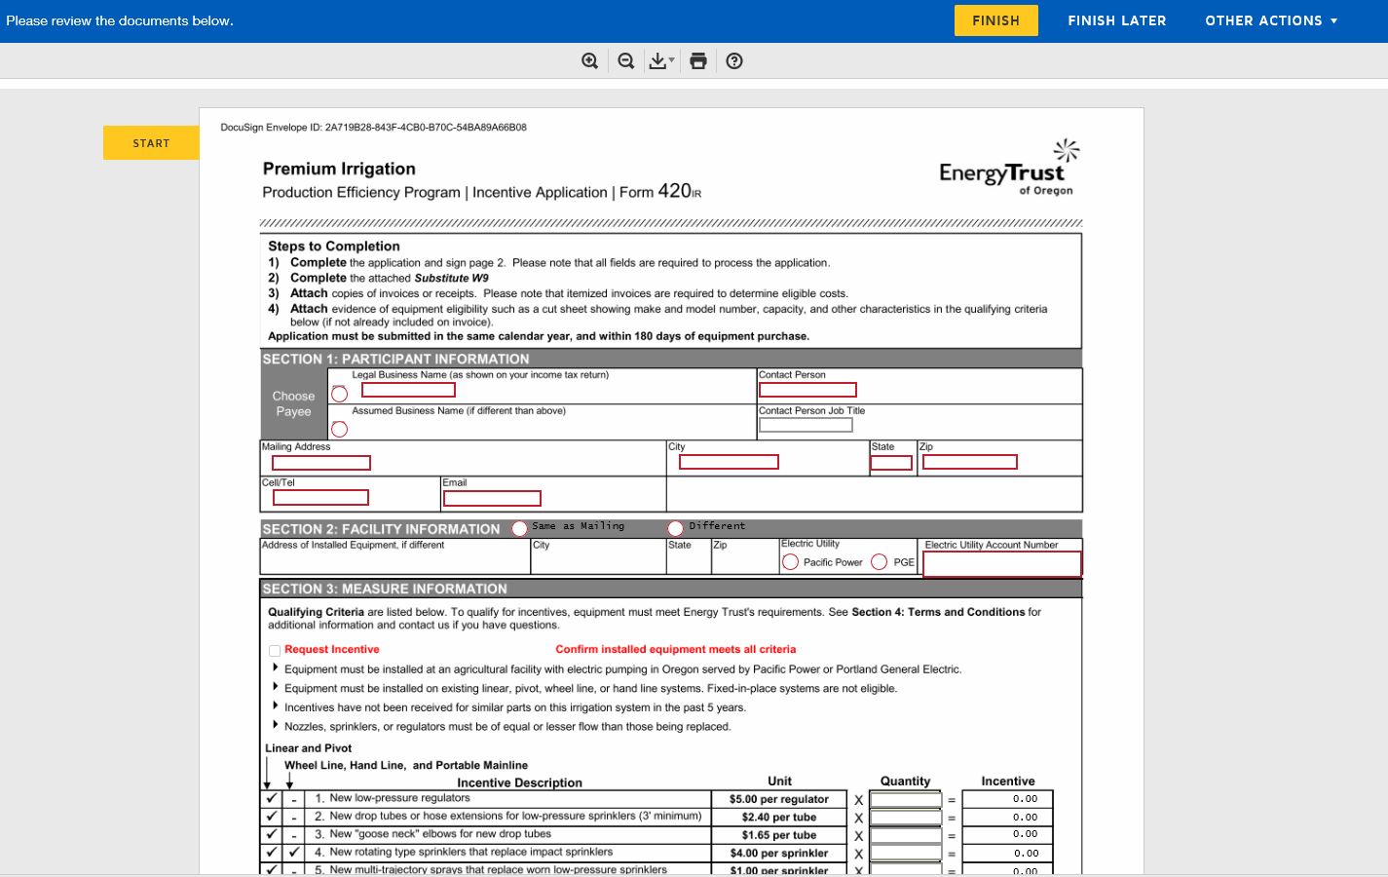Screen dimensions: 1388x877
Task: Click 'SECTION 1: PARTICIPANT INFORMATION' header
Action: (395, 359)
